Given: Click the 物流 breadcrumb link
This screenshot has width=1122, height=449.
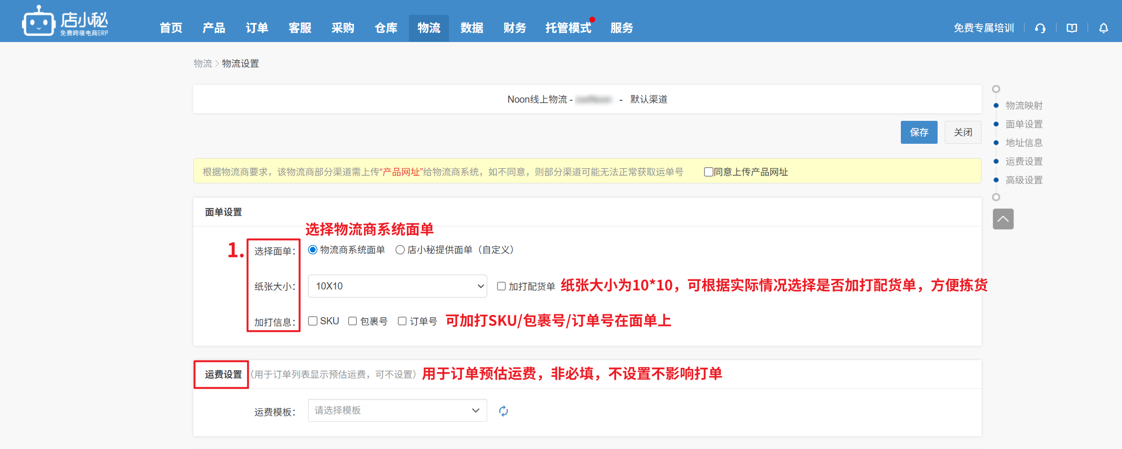Looking at the screenshot, I should [x=203, y=64].
